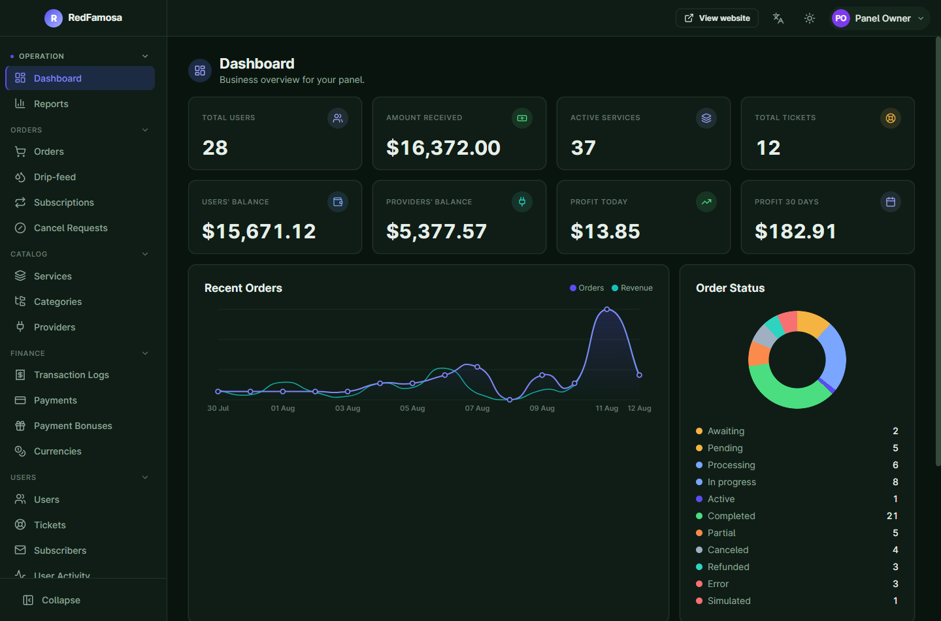
Task: Click the Profit 30 Days calendar icon
Action: tap(891, 202)
